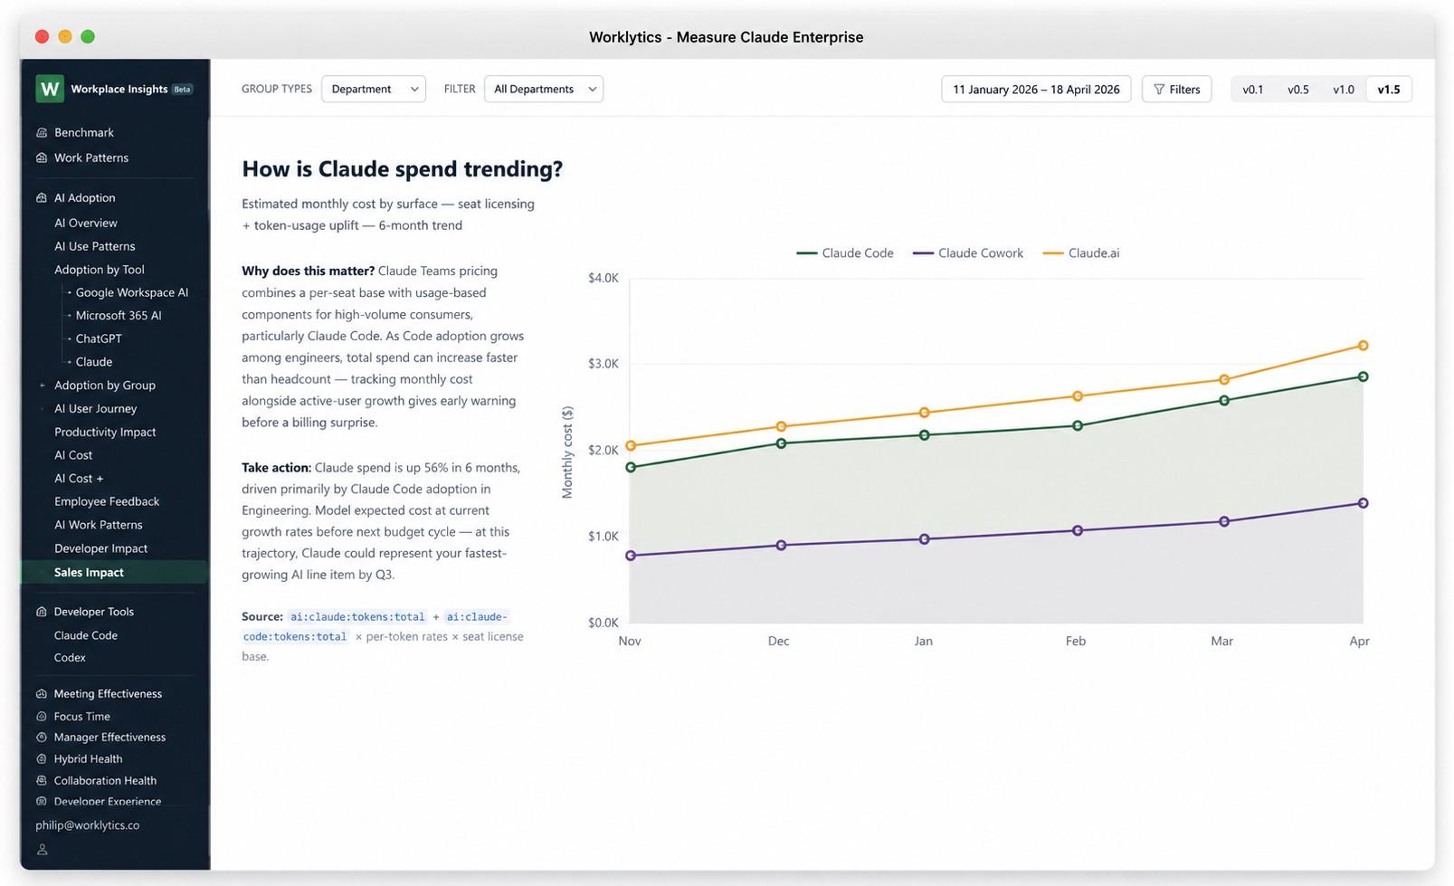Click the Worklytics W logo icon
This screenshot has width=1454, height=886.
pos(50,89)
